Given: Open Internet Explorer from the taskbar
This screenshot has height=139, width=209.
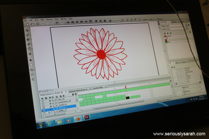Looking at the screenshot, I should (x=50, y=124).
